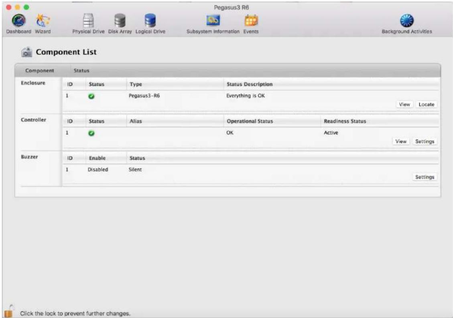The image size is (453, 318).
Task: Open the Dashboard view
Action: click(18, 24)
